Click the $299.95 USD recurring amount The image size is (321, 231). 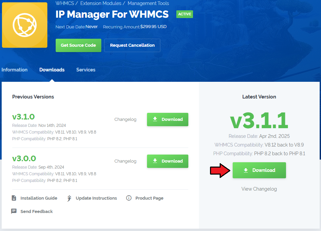pos(153,27)
